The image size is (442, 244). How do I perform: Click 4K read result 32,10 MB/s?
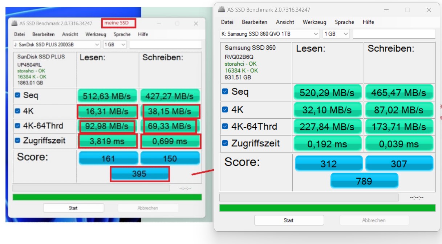coord(327,110)
